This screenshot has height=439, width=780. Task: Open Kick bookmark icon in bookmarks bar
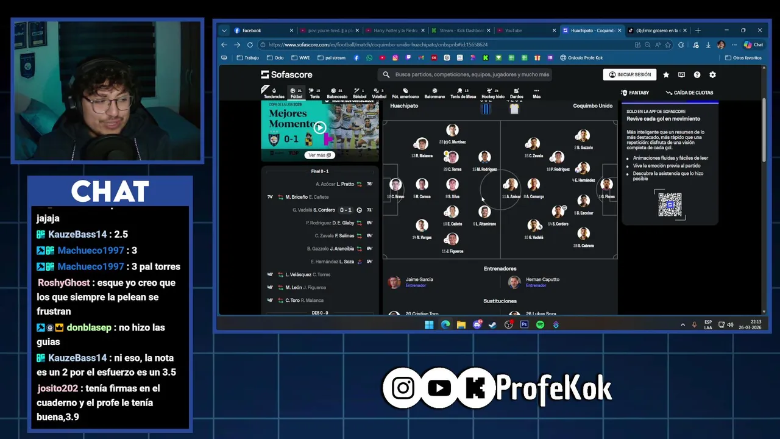pyautogui.click(x=486, y=58)
